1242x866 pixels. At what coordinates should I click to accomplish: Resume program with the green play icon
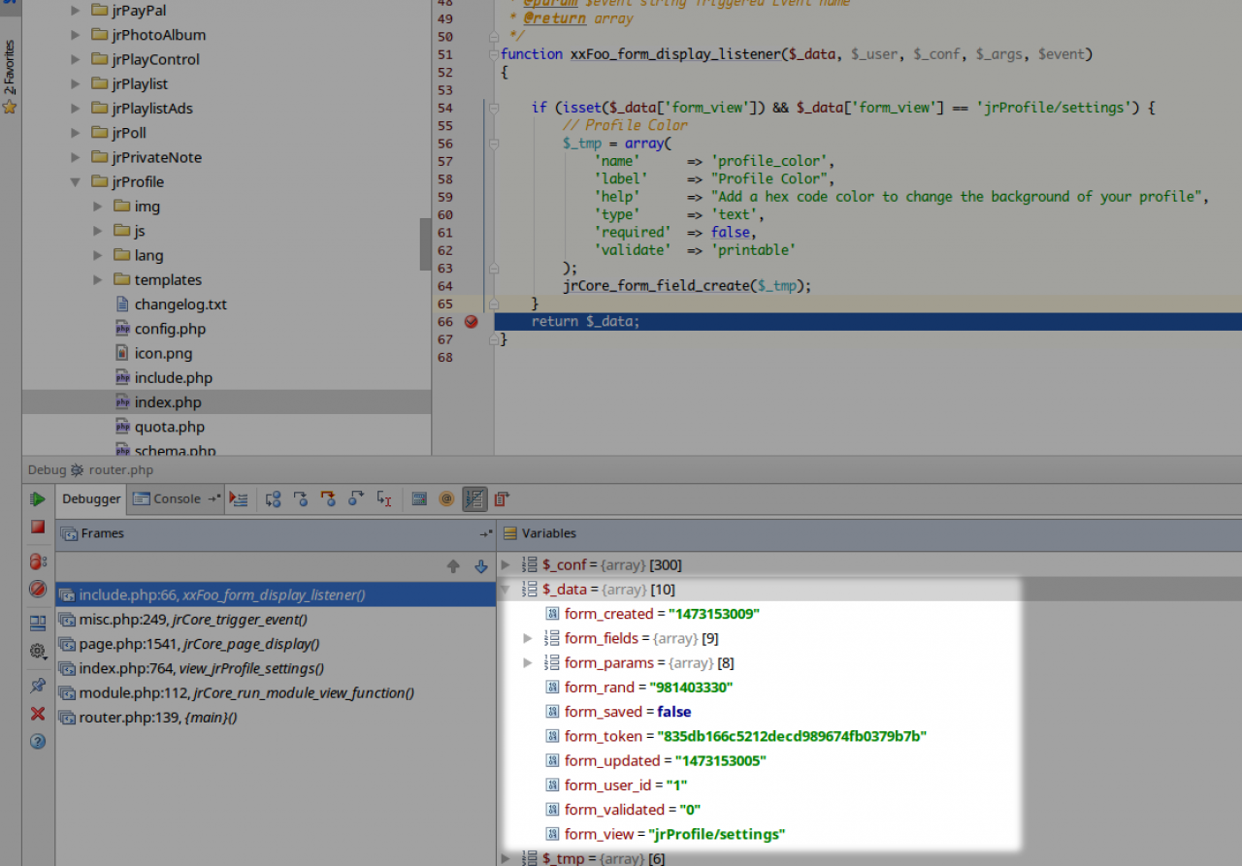coord(38,499)
